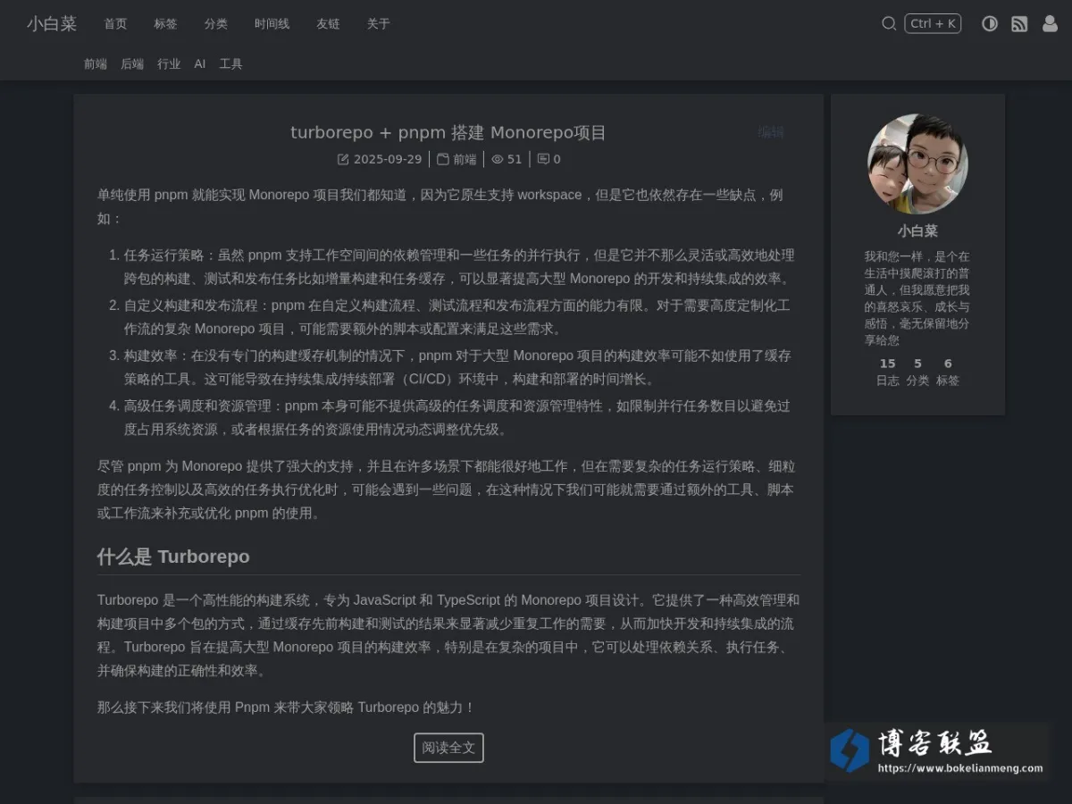
Task: Click the search magnifier icon
Action: (889, 24)
